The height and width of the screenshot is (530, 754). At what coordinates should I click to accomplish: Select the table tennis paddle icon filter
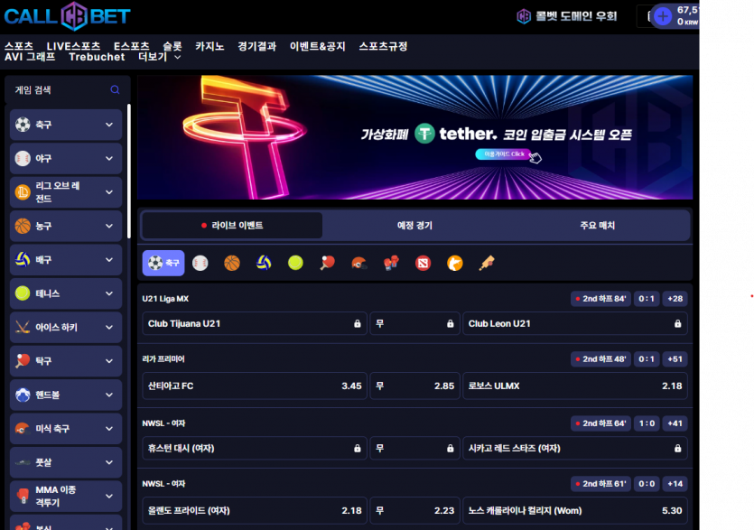(x=327, y=263)
